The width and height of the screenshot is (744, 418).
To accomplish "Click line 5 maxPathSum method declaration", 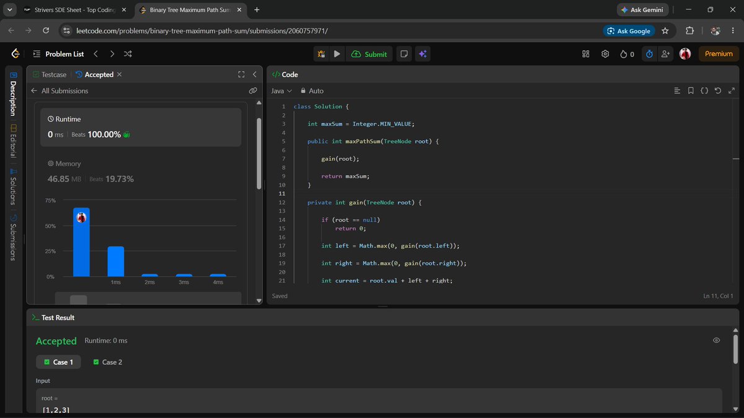I will tap(373, 141).
